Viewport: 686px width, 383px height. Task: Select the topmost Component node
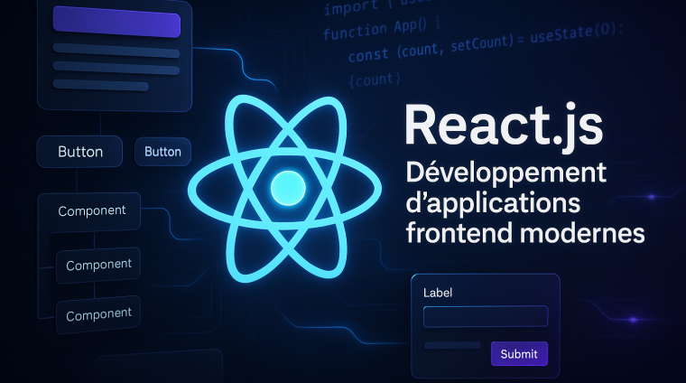(x=89, y=212)
